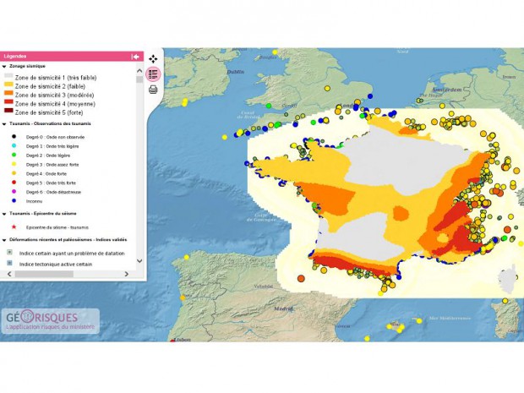Click the yellow Degré 3 legend dot
Image resolution: width=524 pixels, height=393 pixels.
tap(14, 164)
